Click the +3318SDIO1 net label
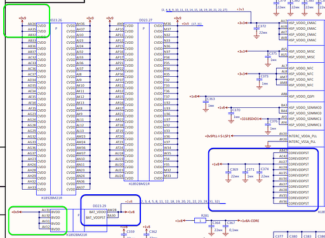This screenshot has width=325, height=238. [x=249, y=119]
